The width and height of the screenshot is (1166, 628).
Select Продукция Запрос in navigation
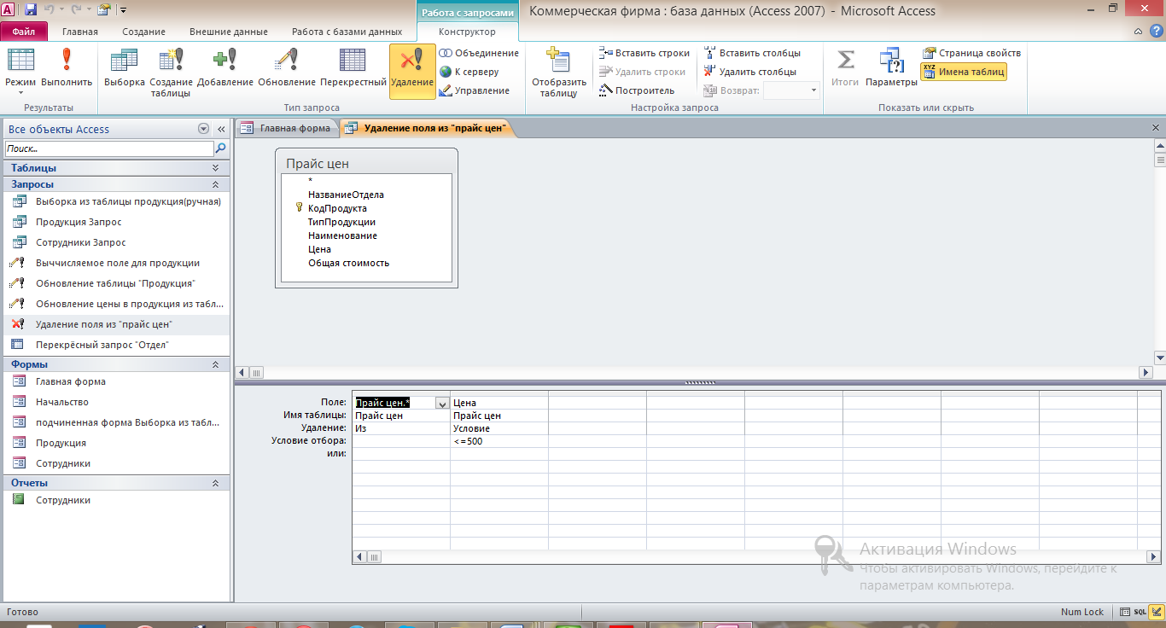click(x=116, y=222)
